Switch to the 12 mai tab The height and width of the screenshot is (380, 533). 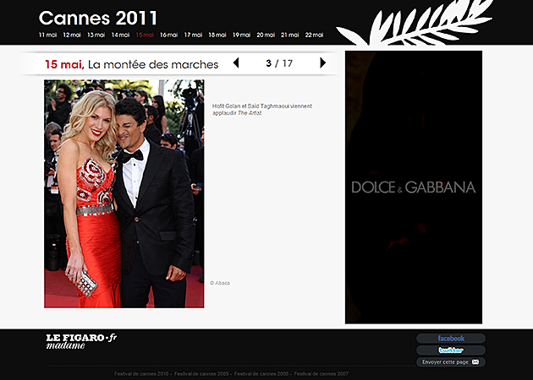click(72, 35)
